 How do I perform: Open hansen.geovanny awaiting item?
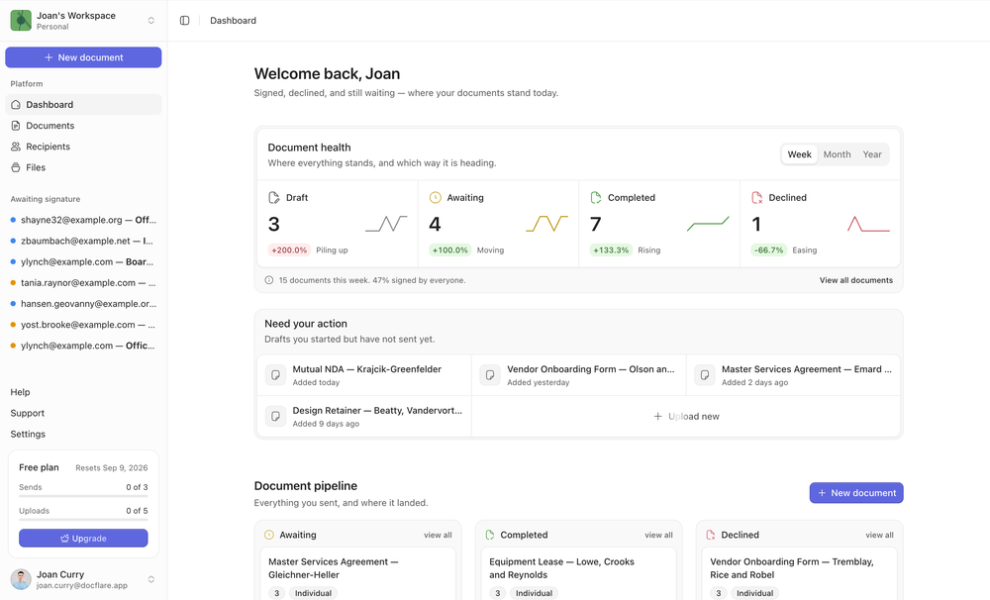[83, 304]
